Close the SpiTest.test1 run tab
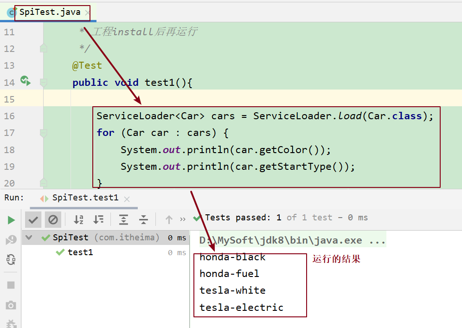 [x=127, y=199]
